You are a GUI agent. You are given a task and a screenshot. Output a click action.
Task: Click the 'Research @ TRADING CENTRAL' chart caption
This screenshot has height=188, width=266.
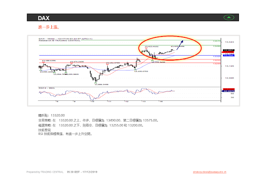point(59,41)
